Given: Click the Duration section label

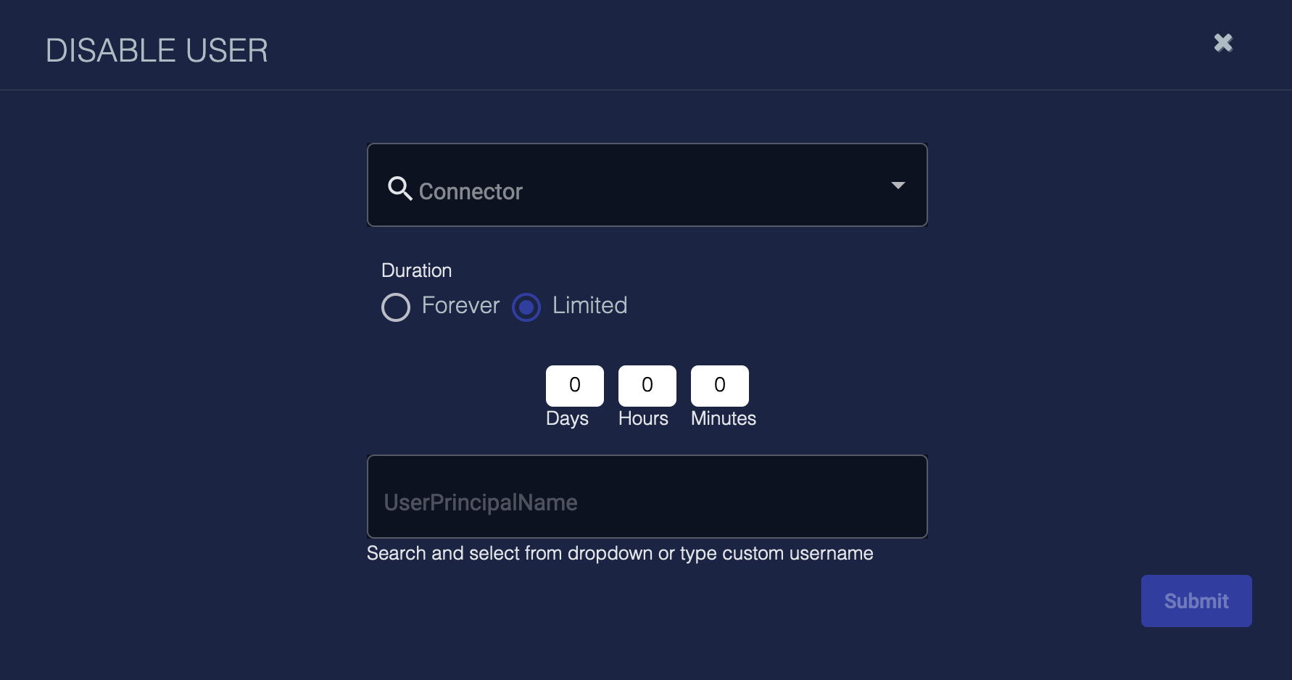Looking at the screenshot, I should click(x=416, y=270).
